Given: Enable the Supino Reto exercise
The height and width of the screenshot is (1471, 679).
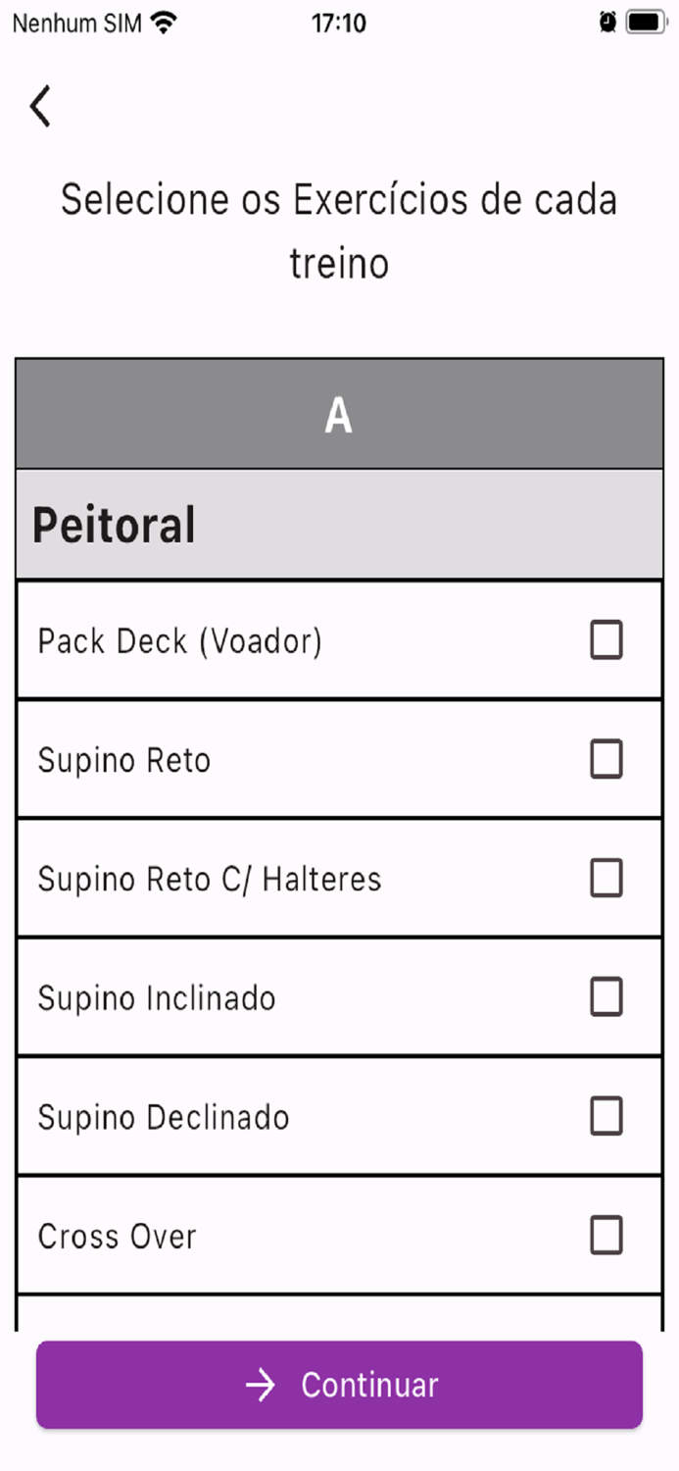Looking at the screenshot, I should 606,759.
